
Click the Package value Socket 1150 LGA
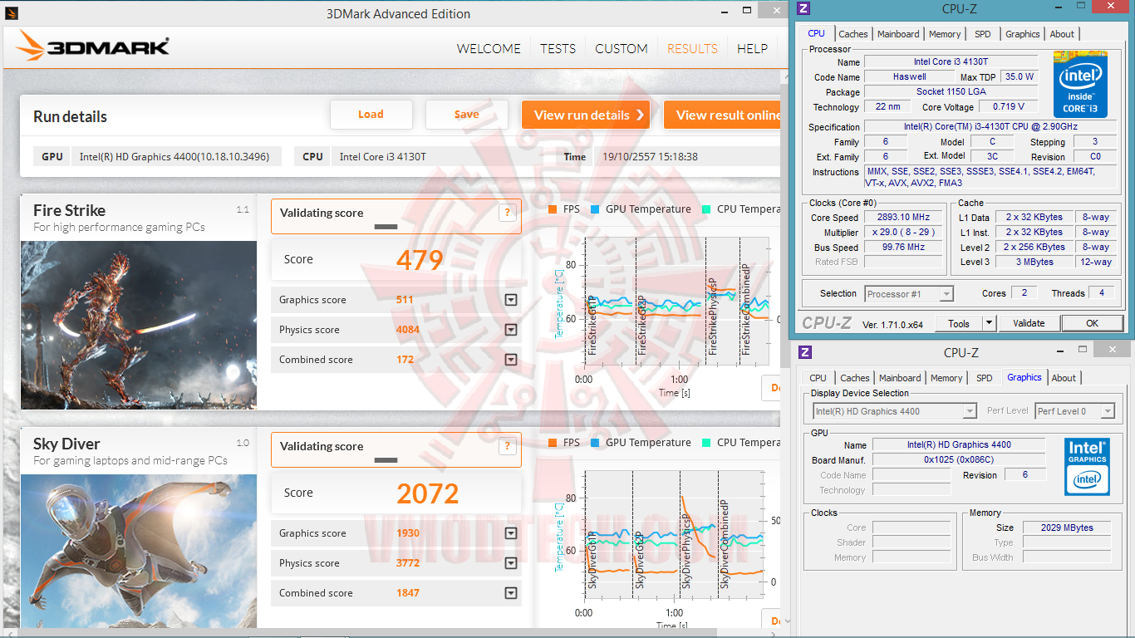pyautogui.click(x=951, y=91)
